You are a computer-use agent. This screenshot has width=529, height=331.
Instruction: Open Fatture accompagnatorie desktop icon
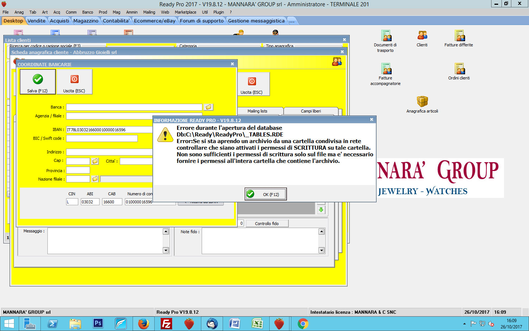385,74
